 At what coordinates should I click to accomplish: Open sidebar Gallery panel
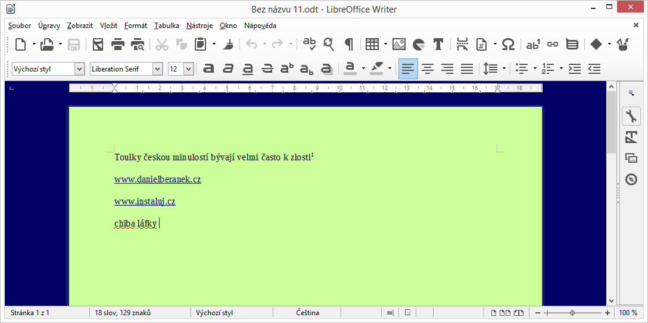[x=631, y=157]
